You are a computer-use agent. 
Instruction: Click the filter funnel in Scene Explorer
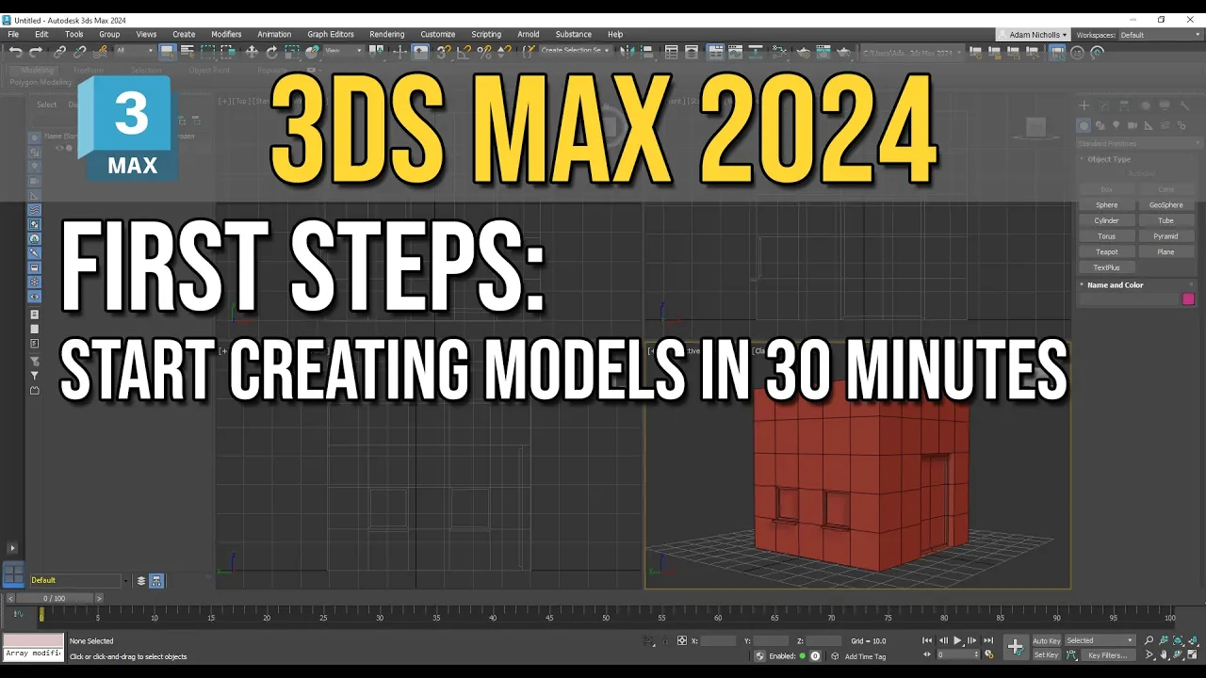pos(35,376)
